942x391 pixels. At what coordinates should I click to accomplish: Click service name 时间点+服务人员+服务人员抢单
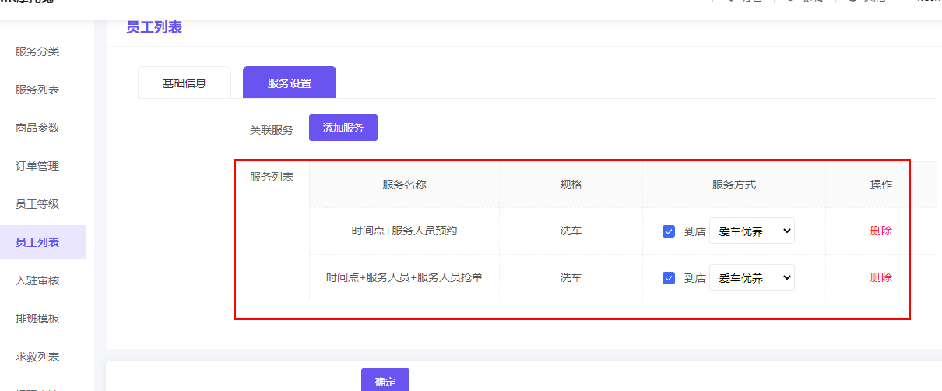click(x=404, y=277)
